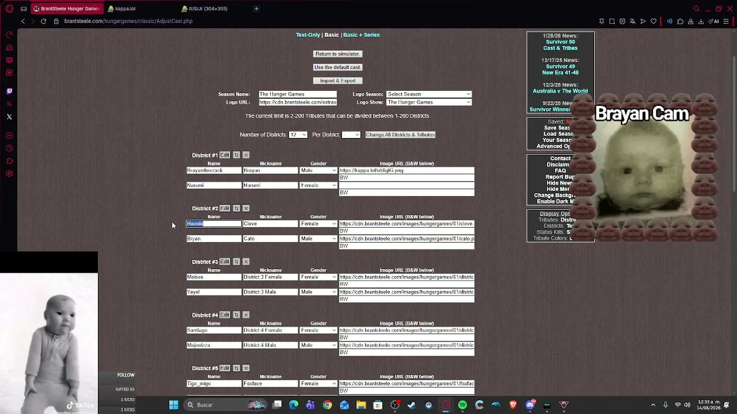Open the Windows Start menu

tap(173, 405)
